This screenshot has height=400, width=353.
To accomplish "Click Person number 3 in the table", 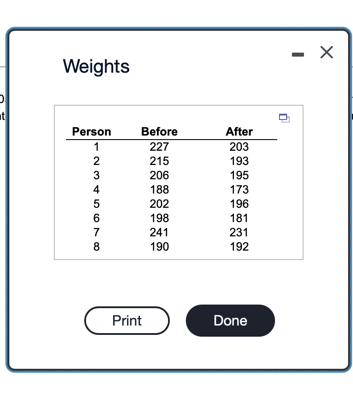I will (96, 175).
